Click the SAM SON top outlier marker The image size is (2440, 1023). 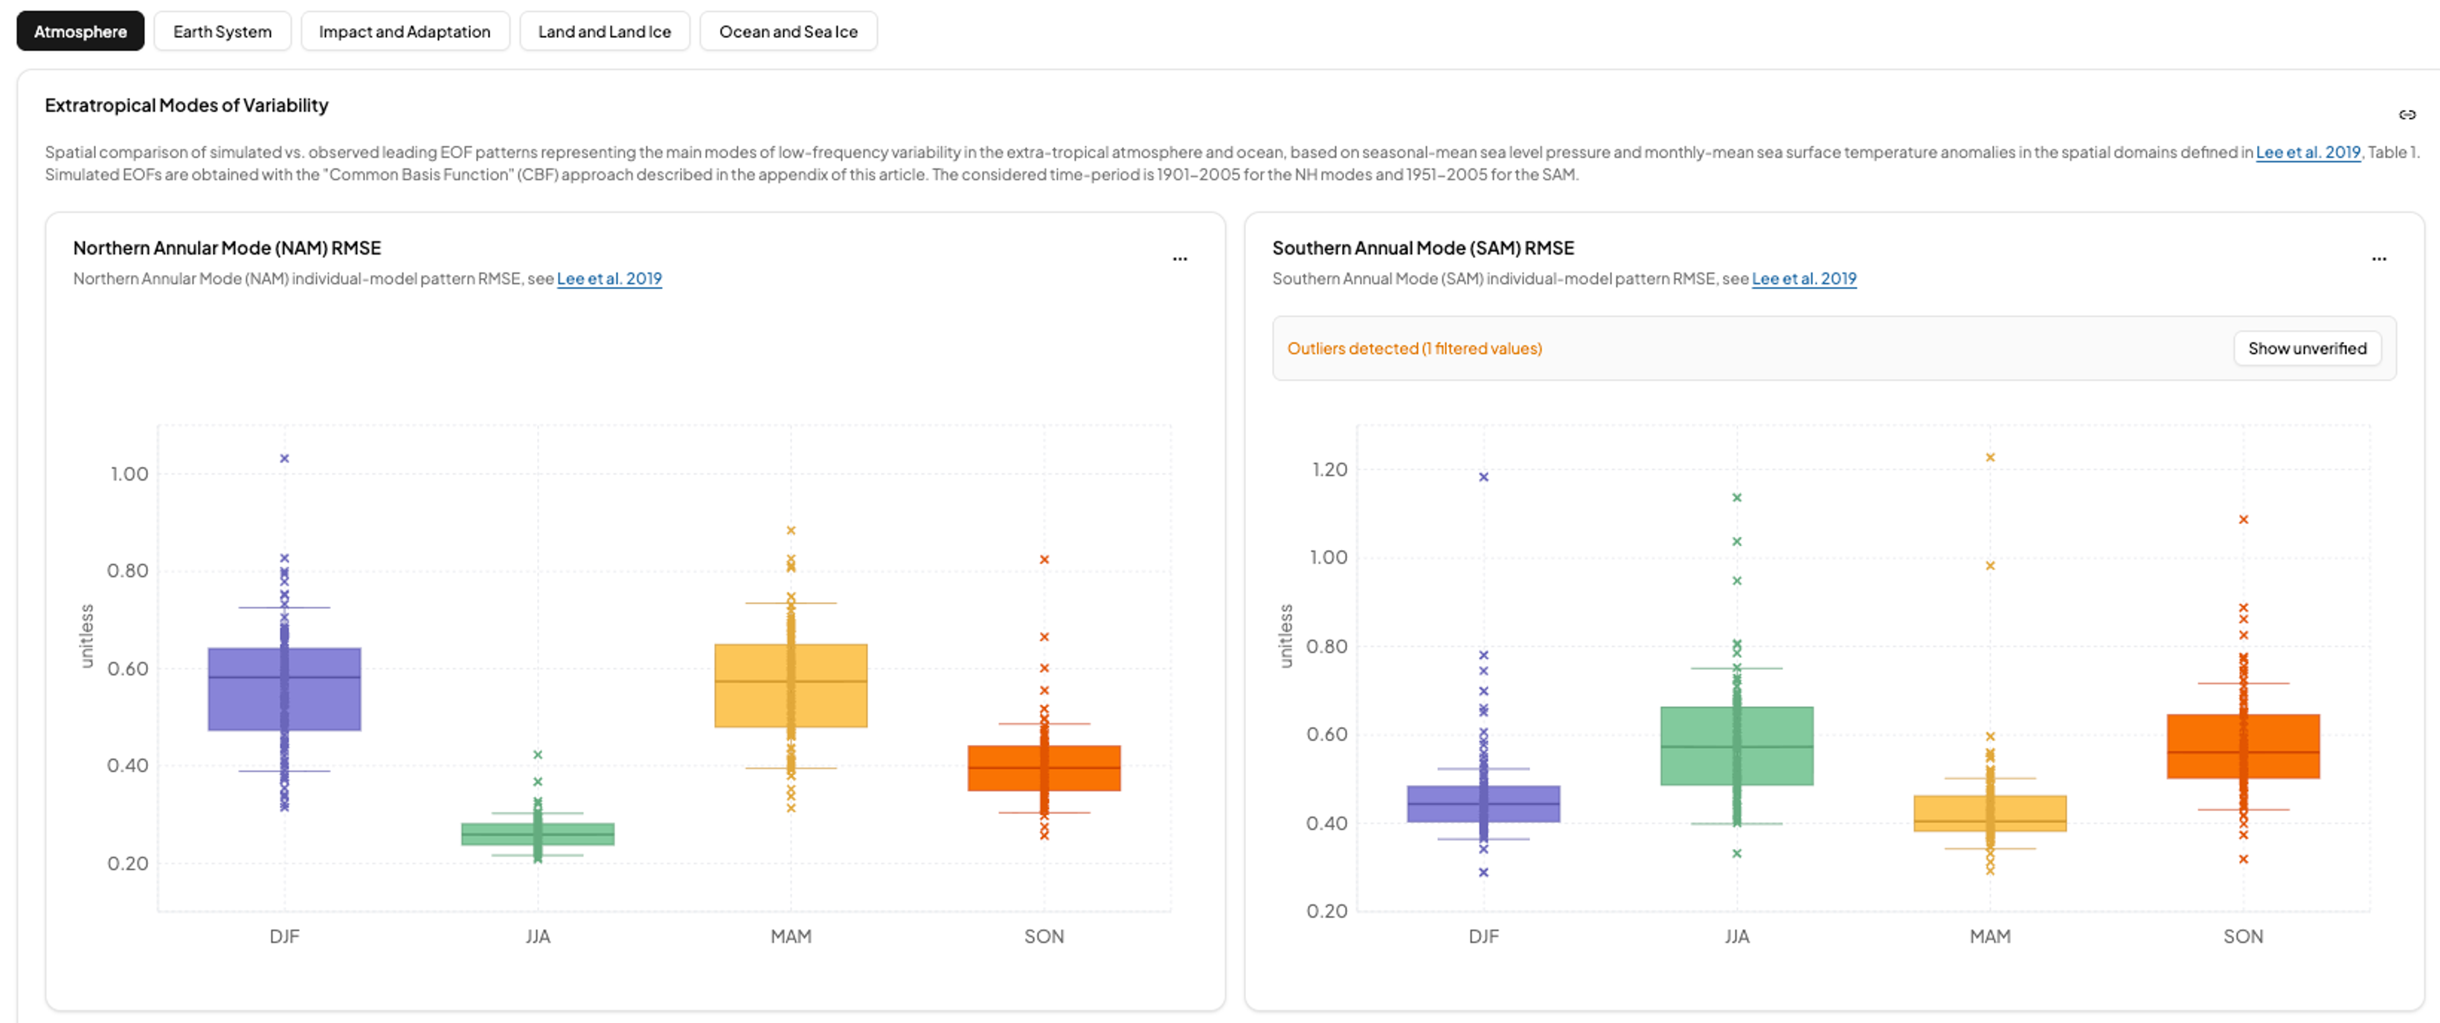point(2243,519)
